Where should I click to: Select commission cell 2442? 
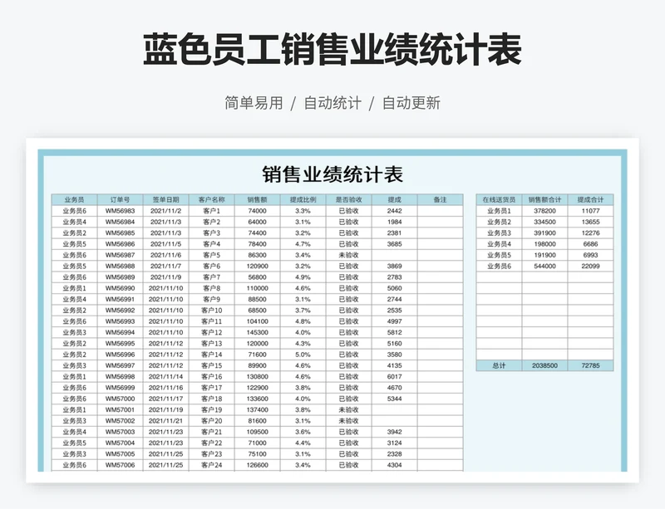coord(394,211)
